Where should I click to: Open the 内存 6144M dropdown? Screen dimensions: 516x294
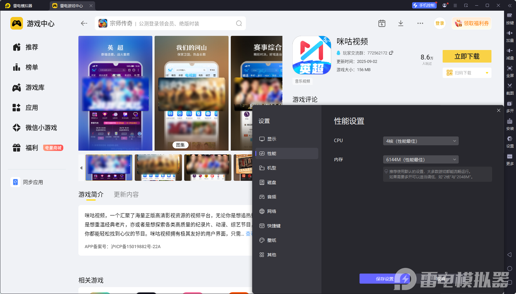(421, 160)
